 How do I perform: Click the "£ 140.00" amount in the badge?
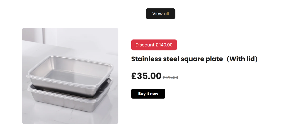coord(164,45)
